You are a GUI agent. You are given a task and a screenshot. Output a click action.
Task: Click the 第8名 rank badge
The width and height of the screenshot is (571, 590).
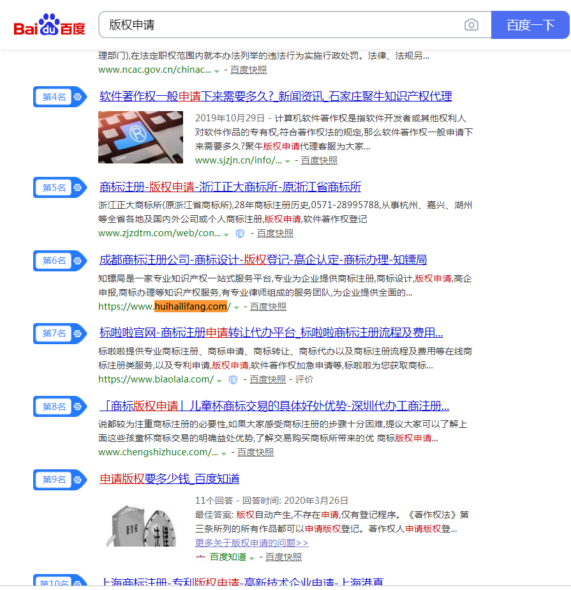[x=60, y=406]
